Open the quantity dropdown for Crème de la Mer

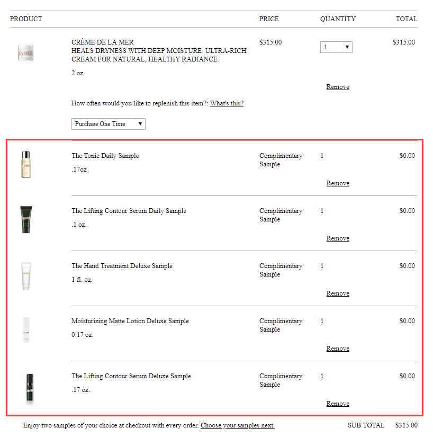[336, 47]
